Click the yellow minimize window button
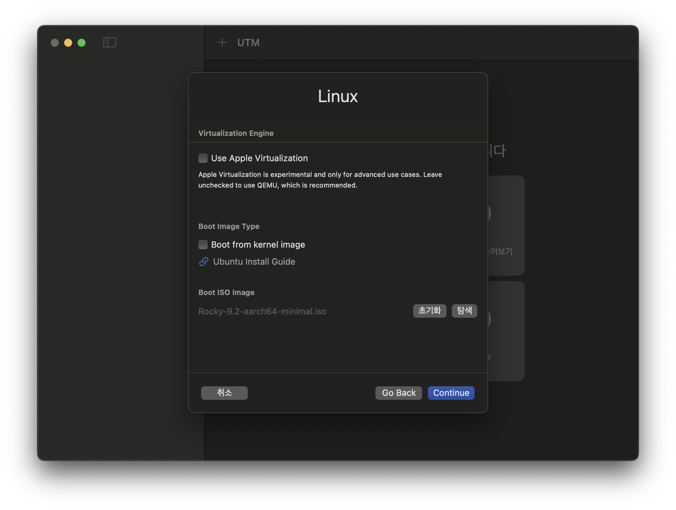The height and width of the screenshot is (510, 676). pos(68,43)
